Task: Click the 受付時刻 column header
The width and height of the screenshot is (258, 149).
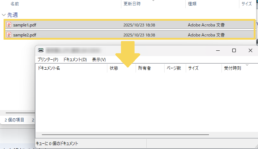Action: [x=232, y=68]
